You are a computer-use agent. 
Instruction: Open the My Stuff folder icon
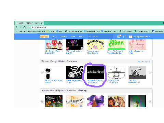click(125, 37)
